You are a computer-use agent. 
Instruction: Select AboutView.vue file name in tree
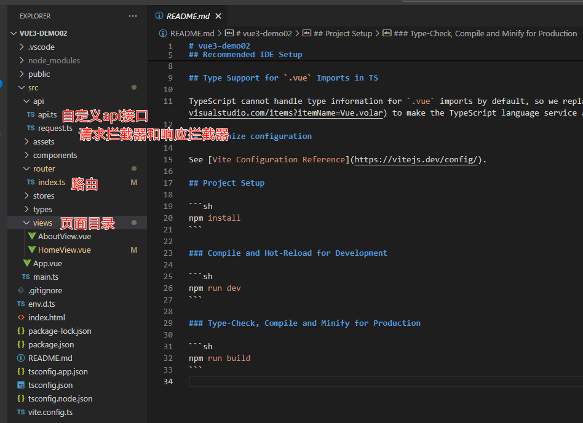point(65,236)
